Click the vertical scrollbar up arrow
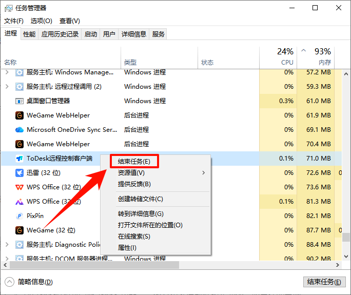Viewport: 351px width, 295px height. tap(346, 74)
